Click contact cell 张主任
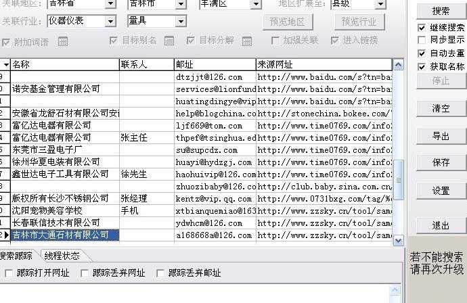The width and height of the screenshot is (467, 303). (x=147, y=137)
